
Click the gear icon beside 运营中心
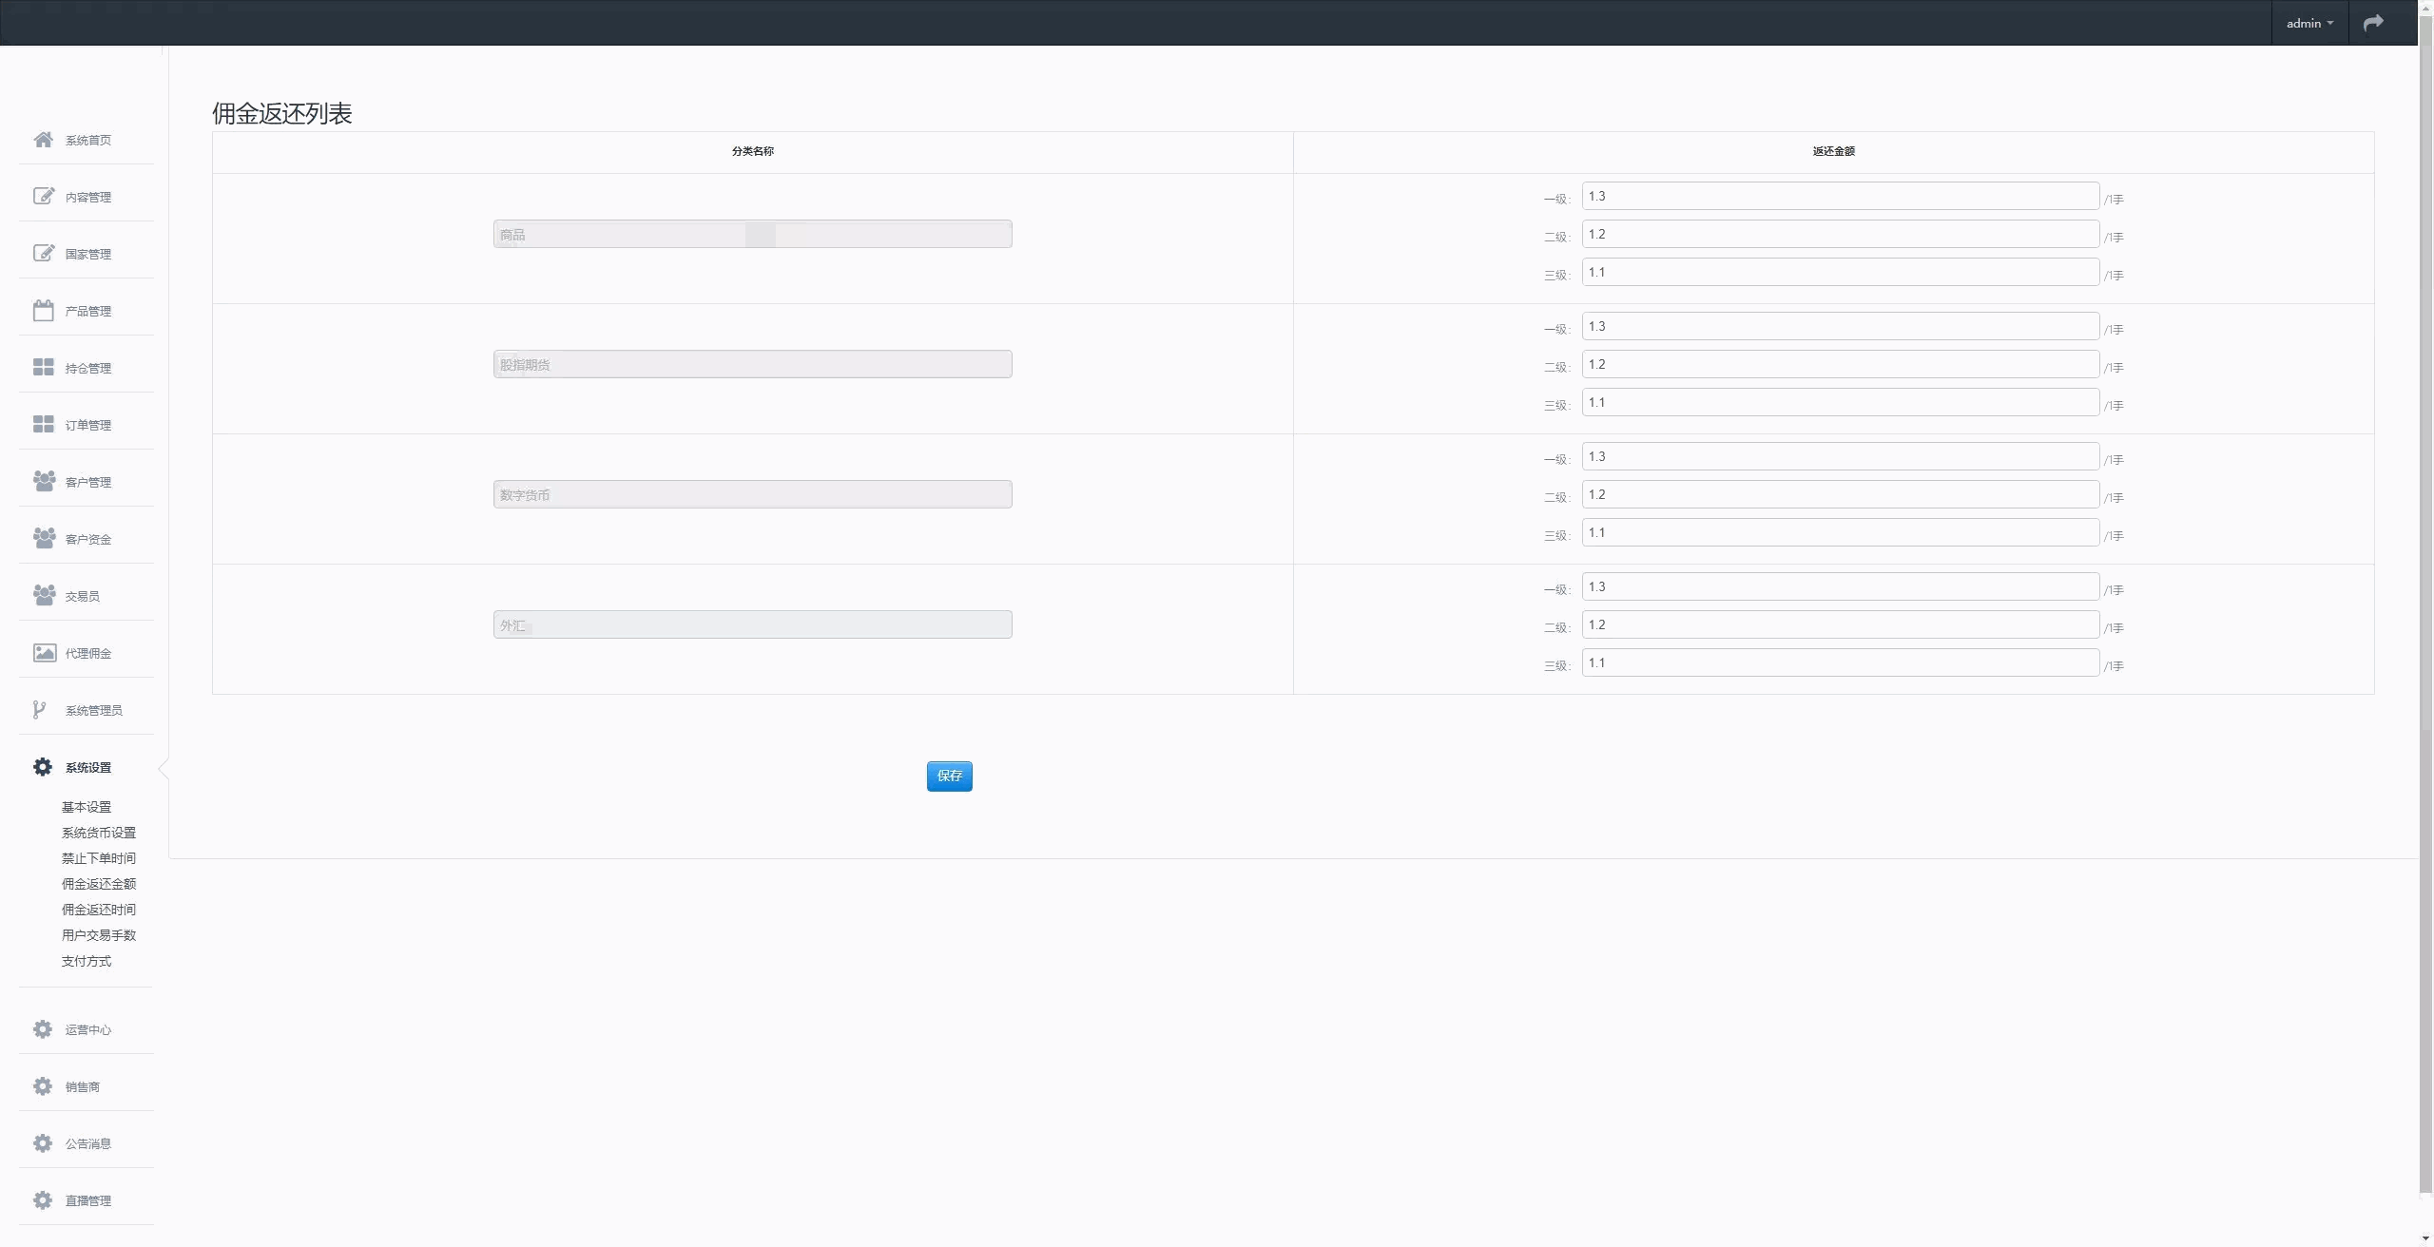click(43, 1029)
